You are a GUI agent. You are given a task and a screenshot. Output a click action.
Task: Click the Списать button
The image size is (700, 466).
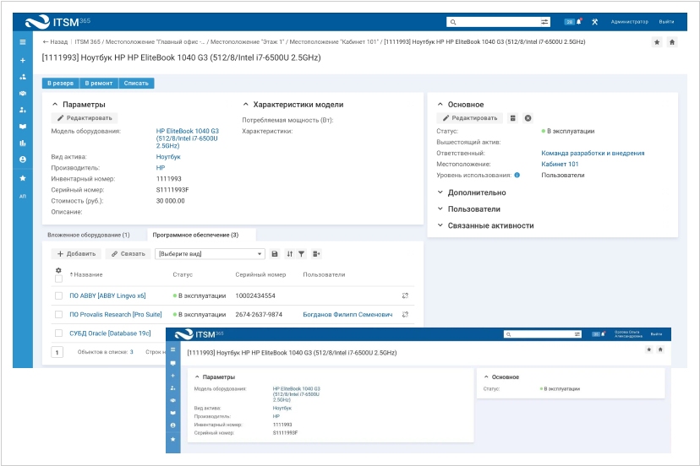(136, 84)
